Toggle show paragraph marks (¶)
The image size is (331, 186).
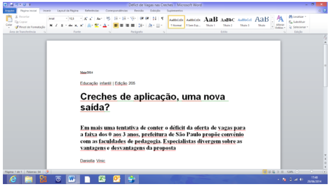coord(162,19)
